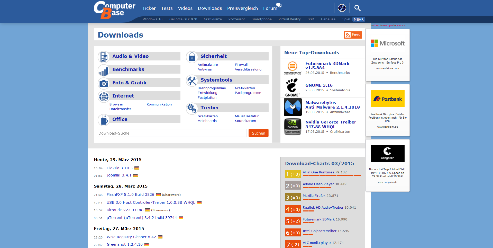The height and width of the screenshot is (248, 493).
Task: Click the Audio & Video film icon
Action: point(104,57)
